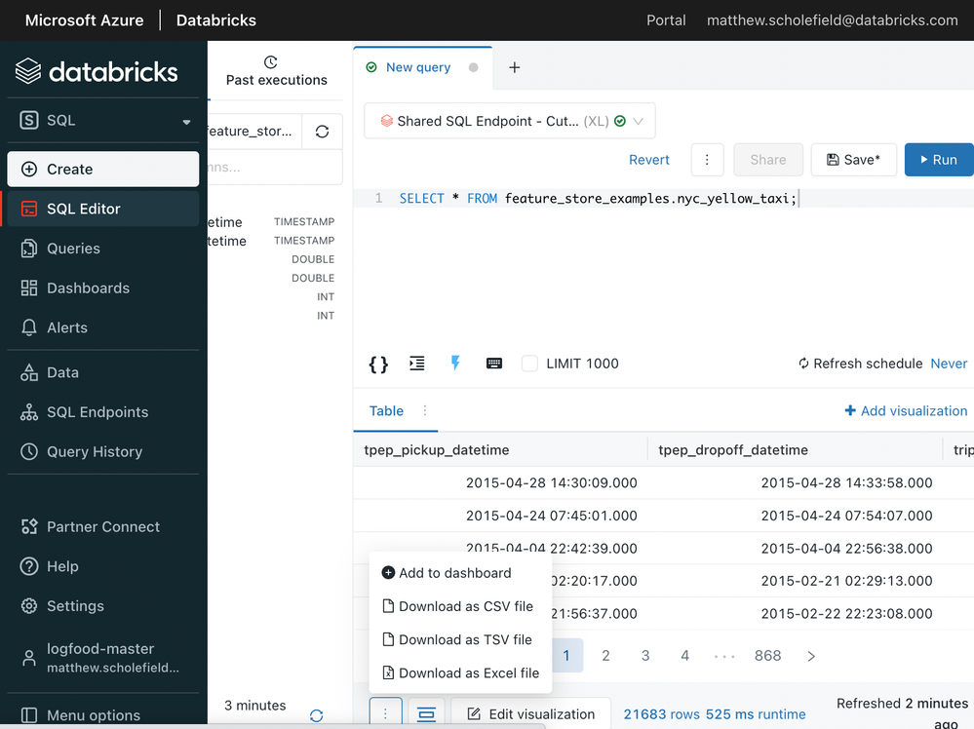This screenshot has height=729, width=974.
Task: Open the Shared SQL Endpoint selector
Action: point(509,122)
